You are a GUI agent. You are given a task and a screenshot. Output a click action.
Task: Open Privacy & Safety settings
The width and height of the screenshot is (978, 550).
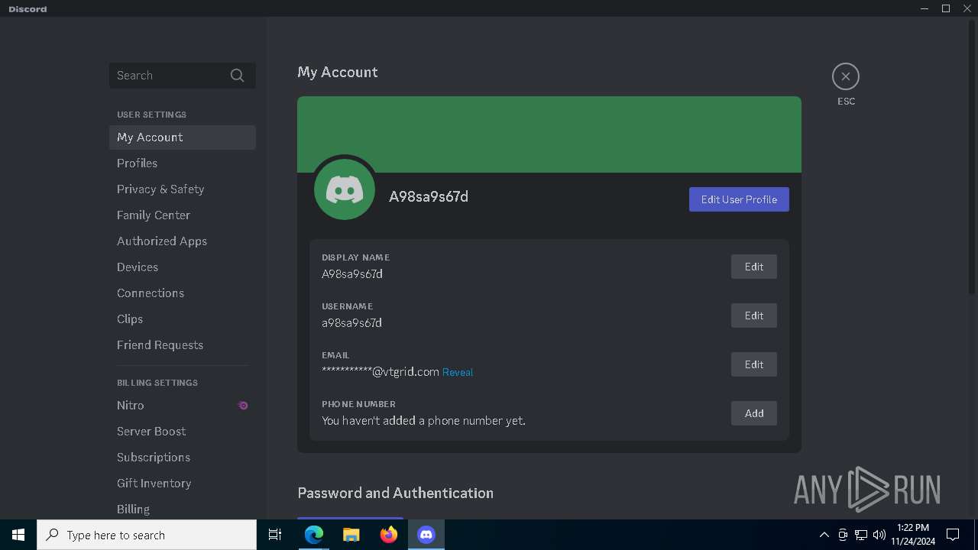click(183, 189)
